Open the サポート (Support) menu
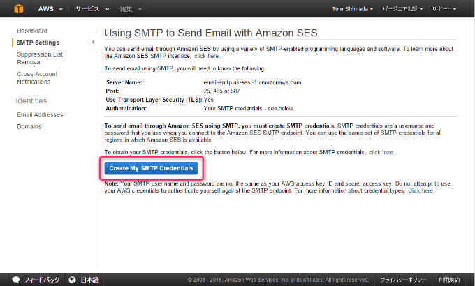 click(444, 9)
